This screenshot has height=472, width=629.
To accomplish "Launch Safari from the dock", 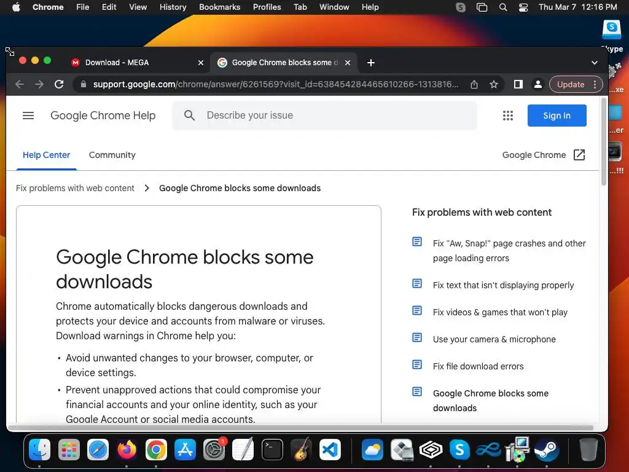I will 98,450.
